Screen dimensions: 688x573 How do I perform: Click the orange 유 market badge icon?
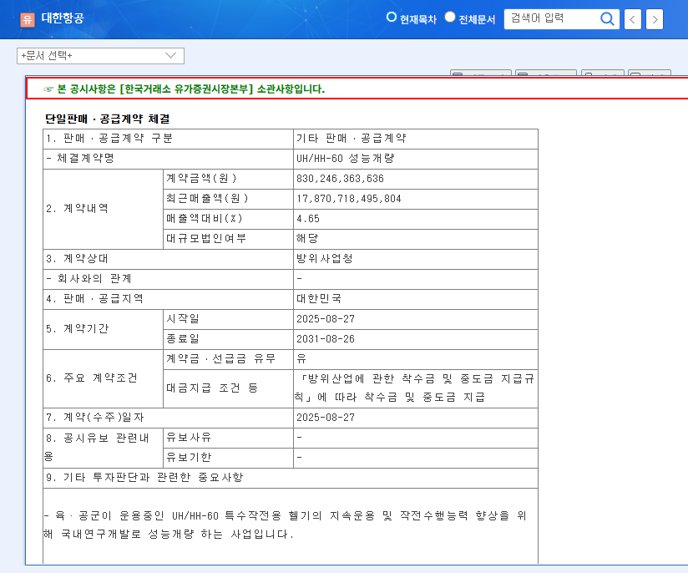point(28,19)
